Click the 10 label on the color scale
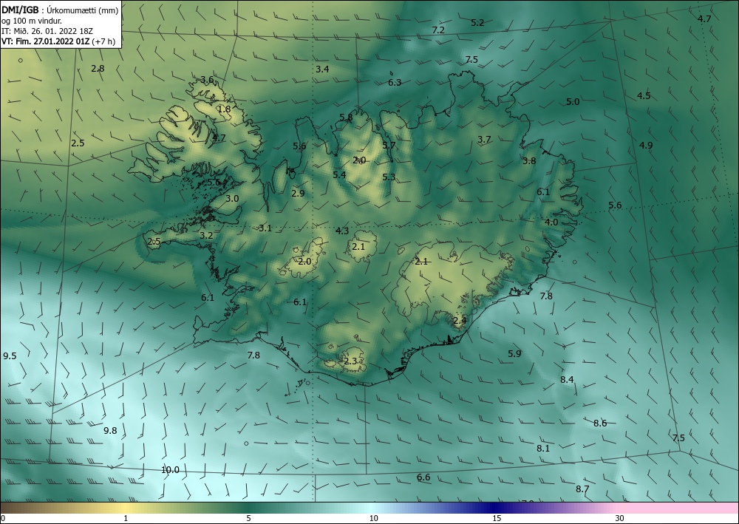The height and width of the screenshot is (524, 739). tap(373, 519)
